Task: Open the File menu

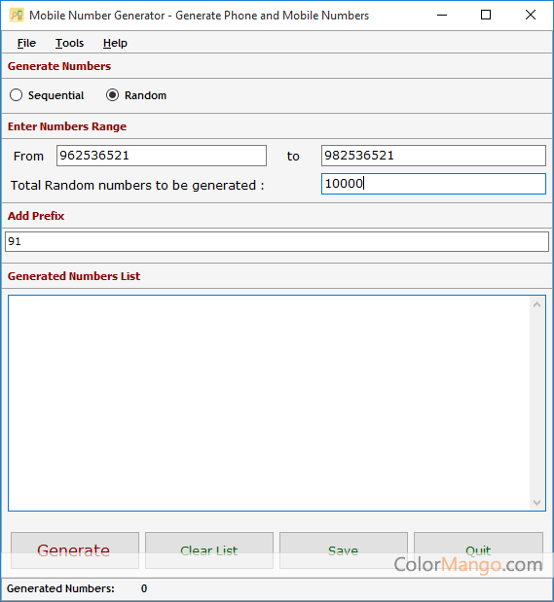Action: [x=26, y=43]
